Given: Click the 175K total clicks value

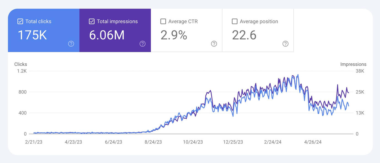Looking at the screenshot, I should tap(32, 35).
